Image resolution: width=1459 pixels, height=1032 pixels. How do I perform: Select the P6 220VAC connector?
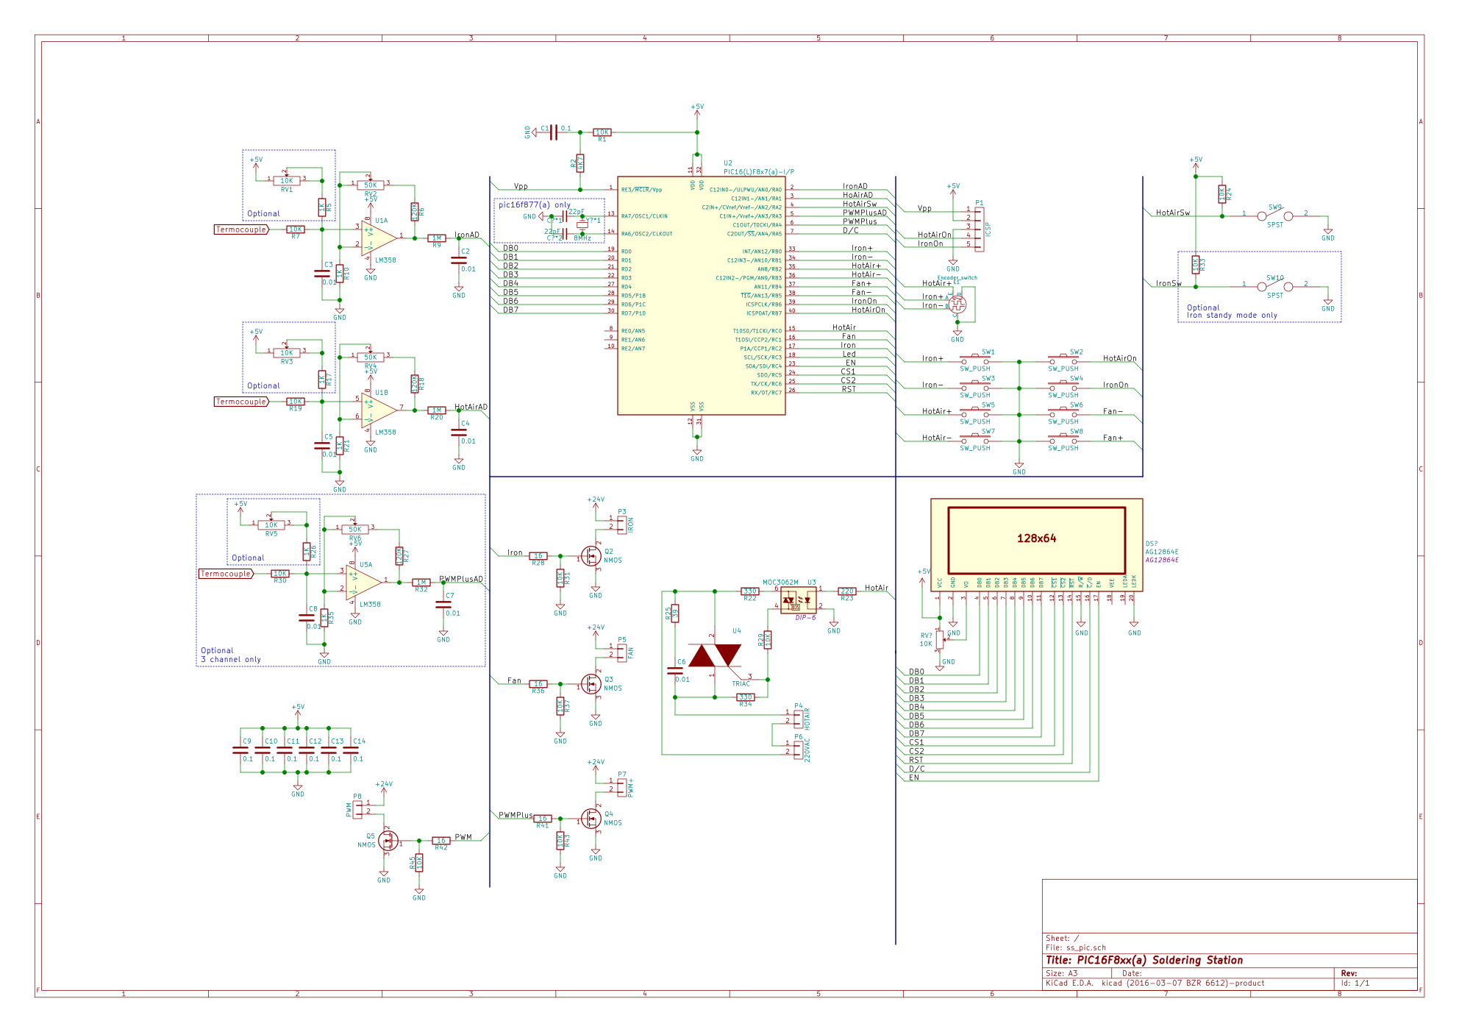click(x=798, y=749)
